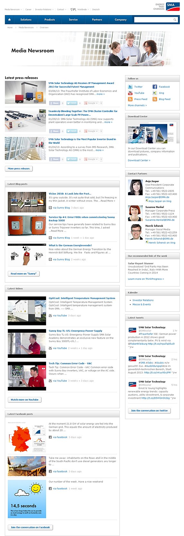The height and width of the screenshot is (536, 184).
Task: Open the Products menu
Action: (50, 20)
